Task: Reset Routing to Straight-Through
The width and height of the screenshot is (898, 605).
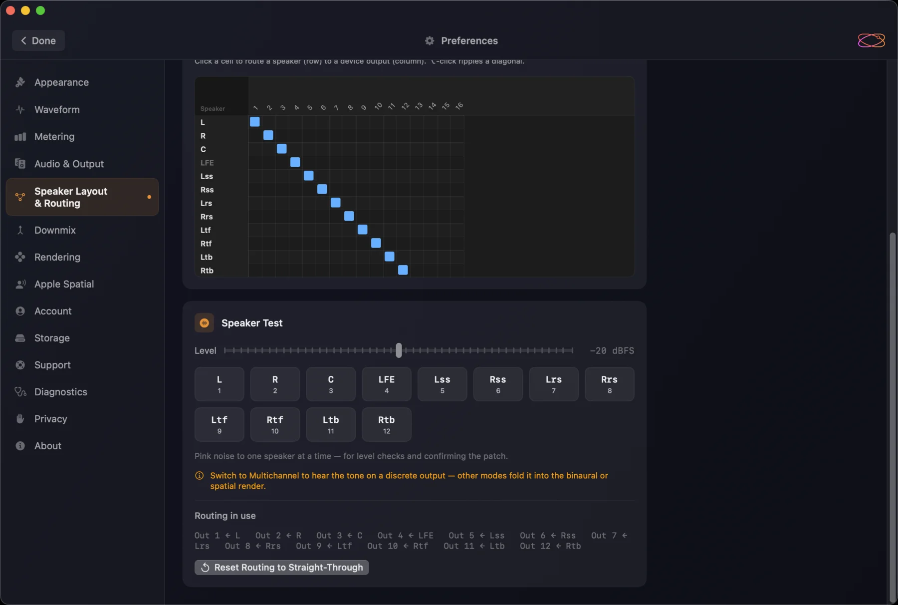Action: point(281,568)
